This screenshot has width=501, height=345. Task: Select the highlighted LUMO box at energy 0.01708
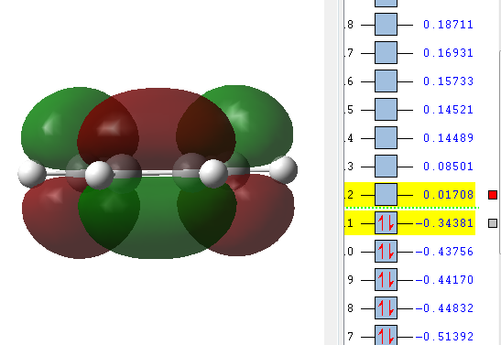386,194
